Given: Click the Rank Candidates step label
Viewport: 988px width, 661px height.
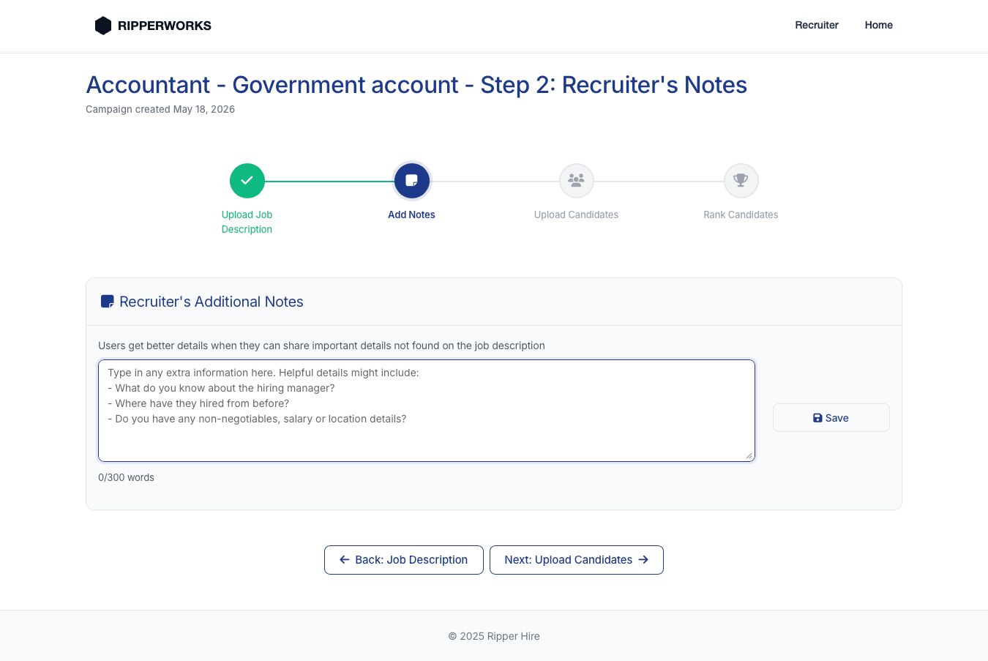Looking at the screenshot, I should tap(741, 214).
